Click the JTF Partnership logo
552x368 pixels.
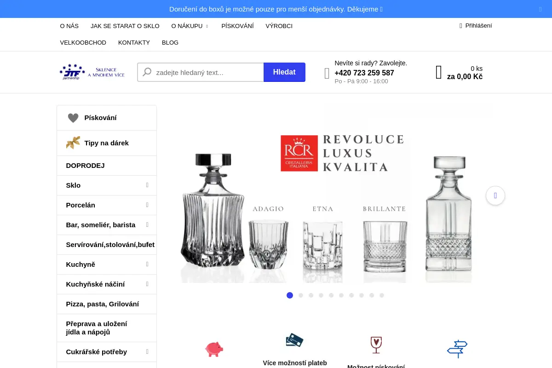(x=92, y=72)
